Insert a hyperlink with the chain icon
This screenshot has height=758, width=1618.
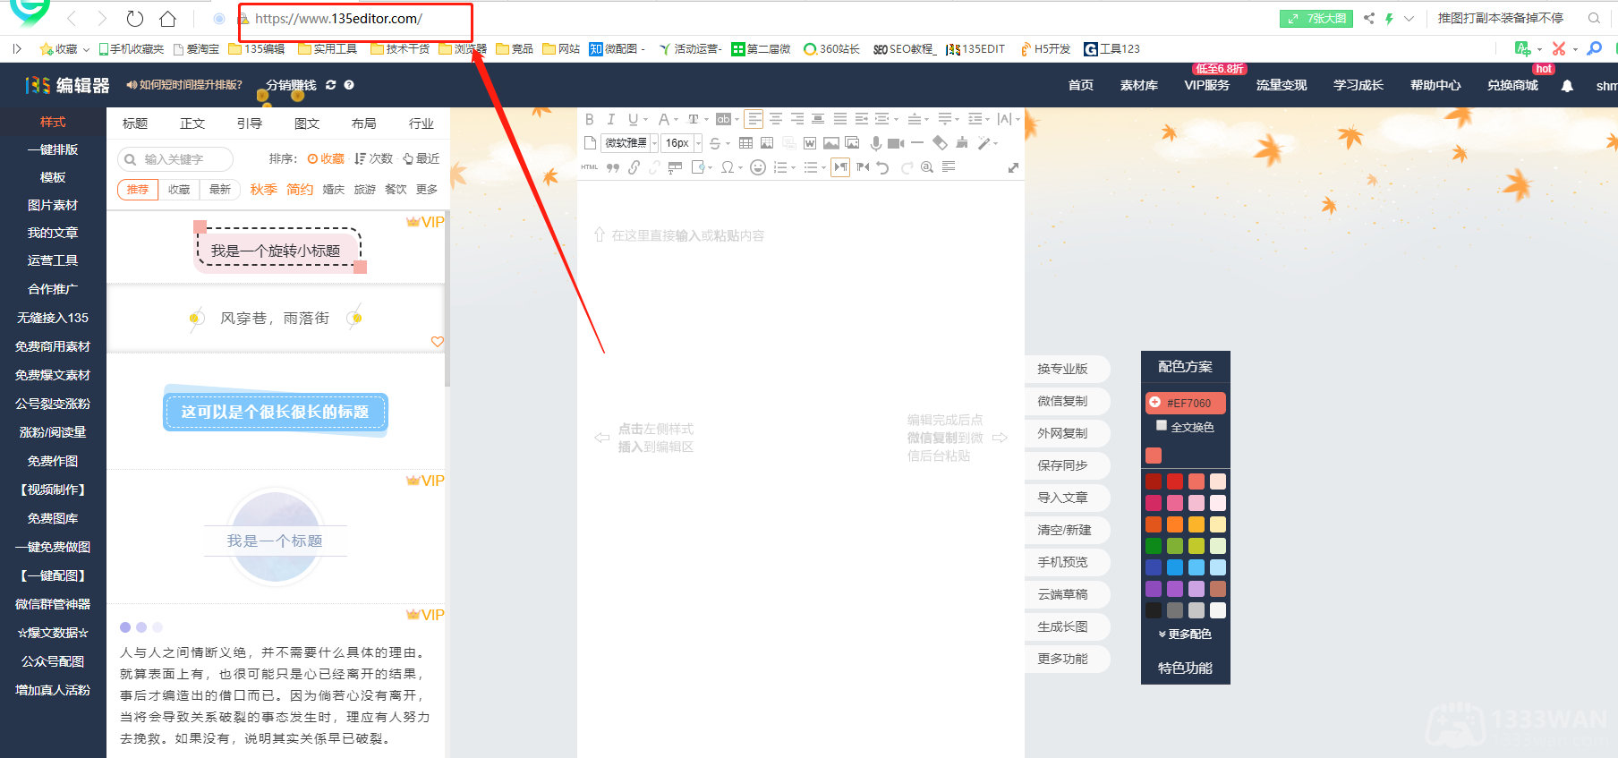tap(634, 167)
